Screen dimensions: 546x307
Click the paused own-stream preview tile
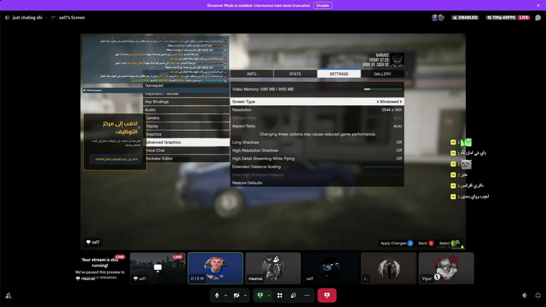[x=100, y=268]
